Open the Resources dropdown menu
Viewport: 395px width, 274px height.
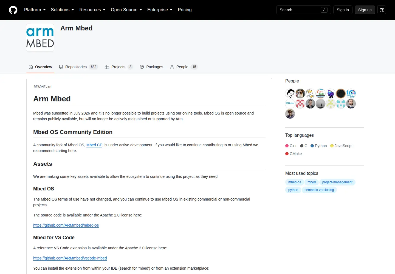92,10
